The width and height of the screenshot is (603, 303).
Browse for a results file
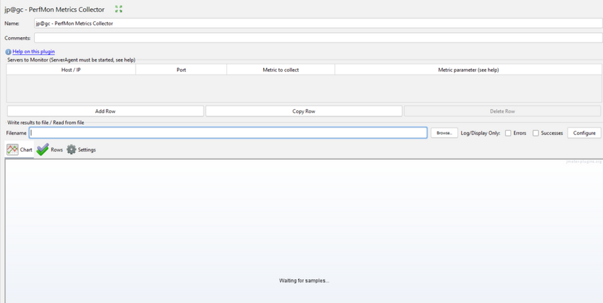[444, 133]
